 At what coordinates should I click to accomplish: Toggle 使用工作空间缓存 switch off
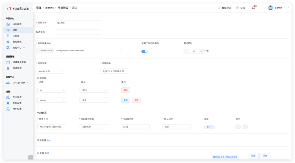pyautogui.click(x=144, y=51)
